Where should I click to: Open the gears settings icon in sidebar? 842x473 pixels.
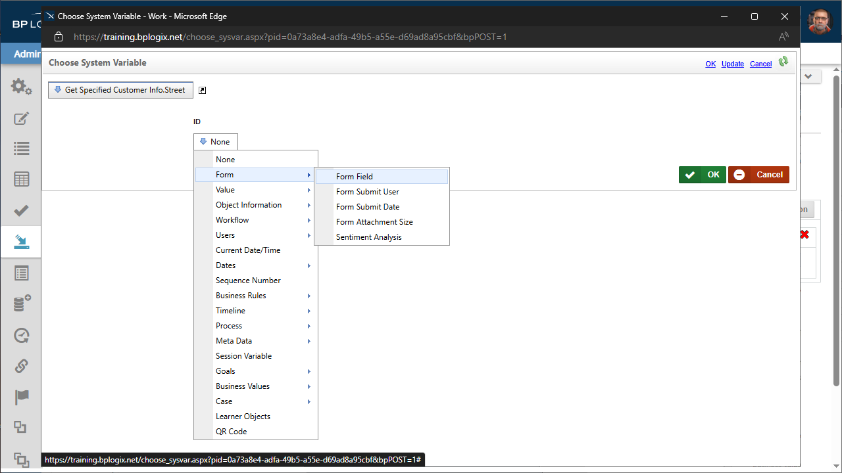tap(21, 86)
